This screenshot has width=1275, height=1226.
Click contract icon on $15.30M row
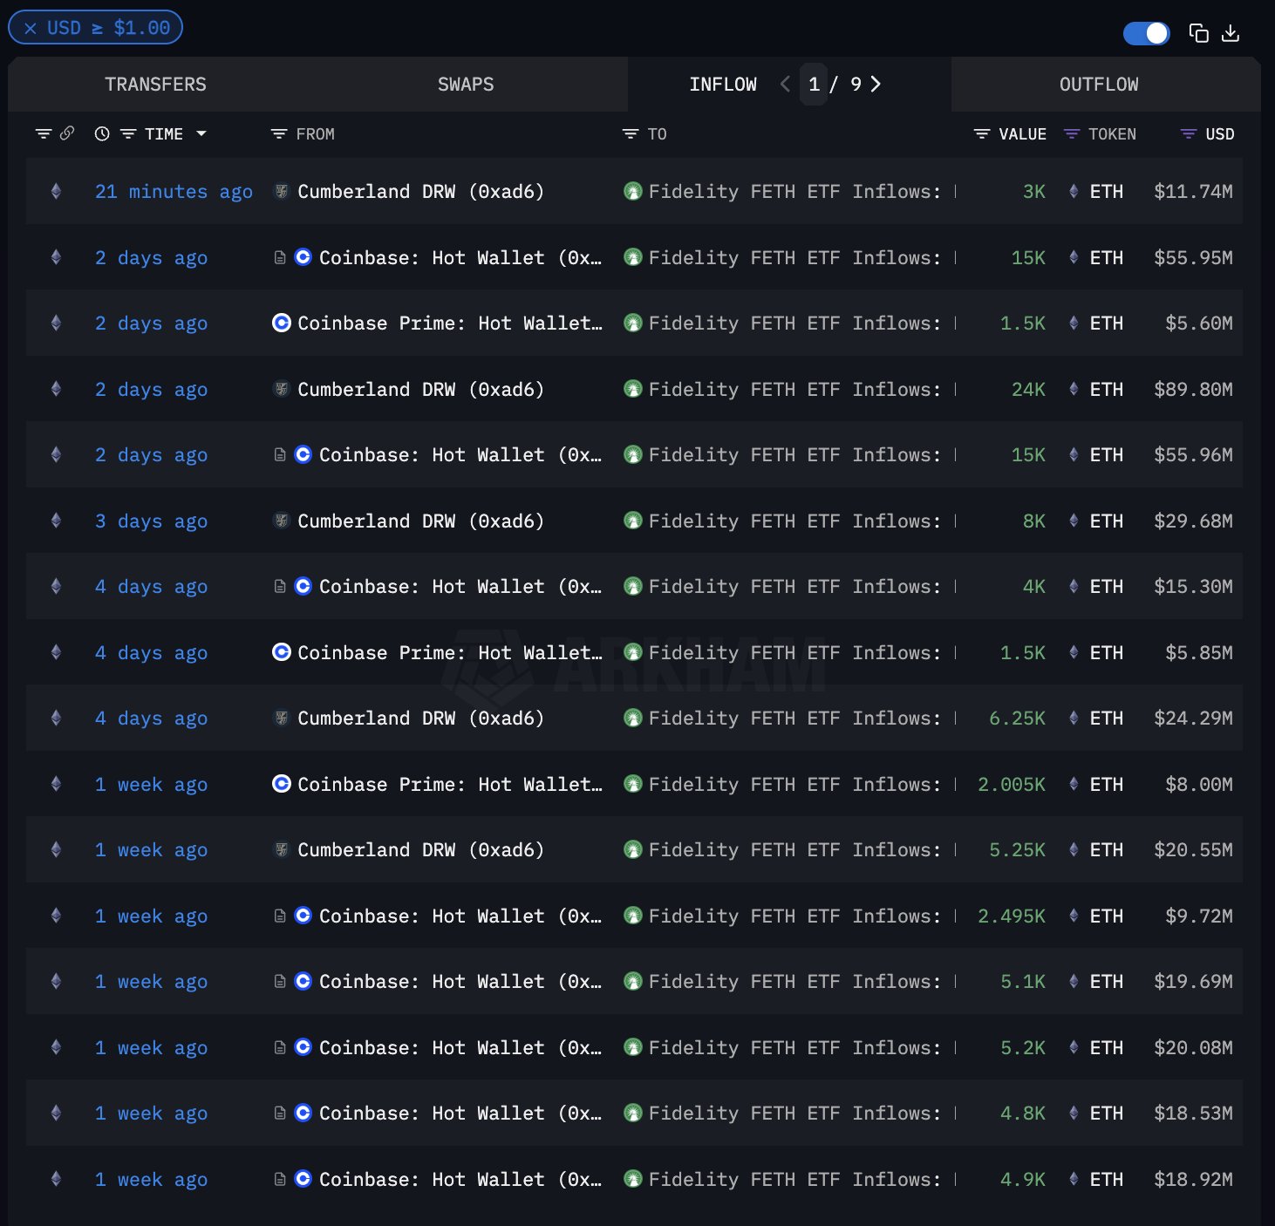pyautogui.click(x=280, y=587)
